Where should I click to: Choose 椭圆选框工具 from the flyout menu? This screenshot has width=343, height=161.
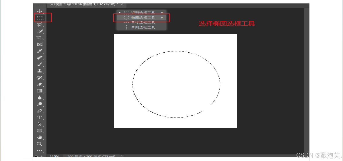[141, 18]
